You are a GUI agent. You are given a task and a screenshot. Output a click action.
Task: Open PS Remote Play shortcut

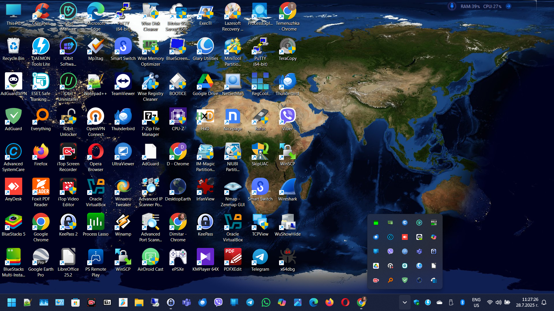pyautogui.click(x=96, y=263)
